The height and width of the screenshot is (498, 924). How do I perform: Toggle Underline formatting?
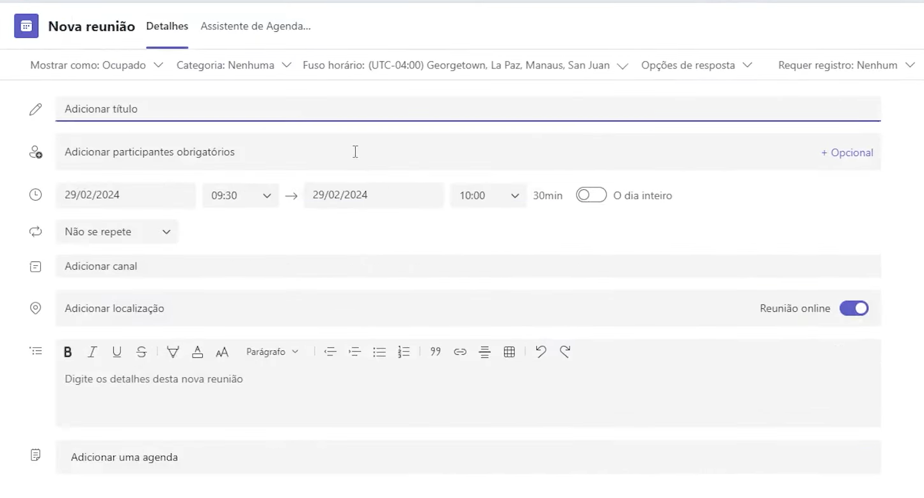[x=116, y=352]
